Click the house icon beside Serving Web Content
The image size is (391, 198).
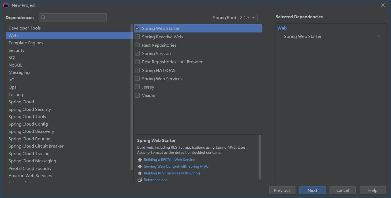pos(140,167)
